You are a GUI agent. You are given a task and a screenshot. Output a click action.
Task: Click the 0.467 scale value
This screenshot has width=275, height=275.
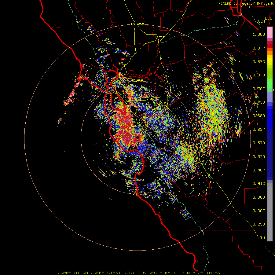pyautogui.click(x=259, y=170)
